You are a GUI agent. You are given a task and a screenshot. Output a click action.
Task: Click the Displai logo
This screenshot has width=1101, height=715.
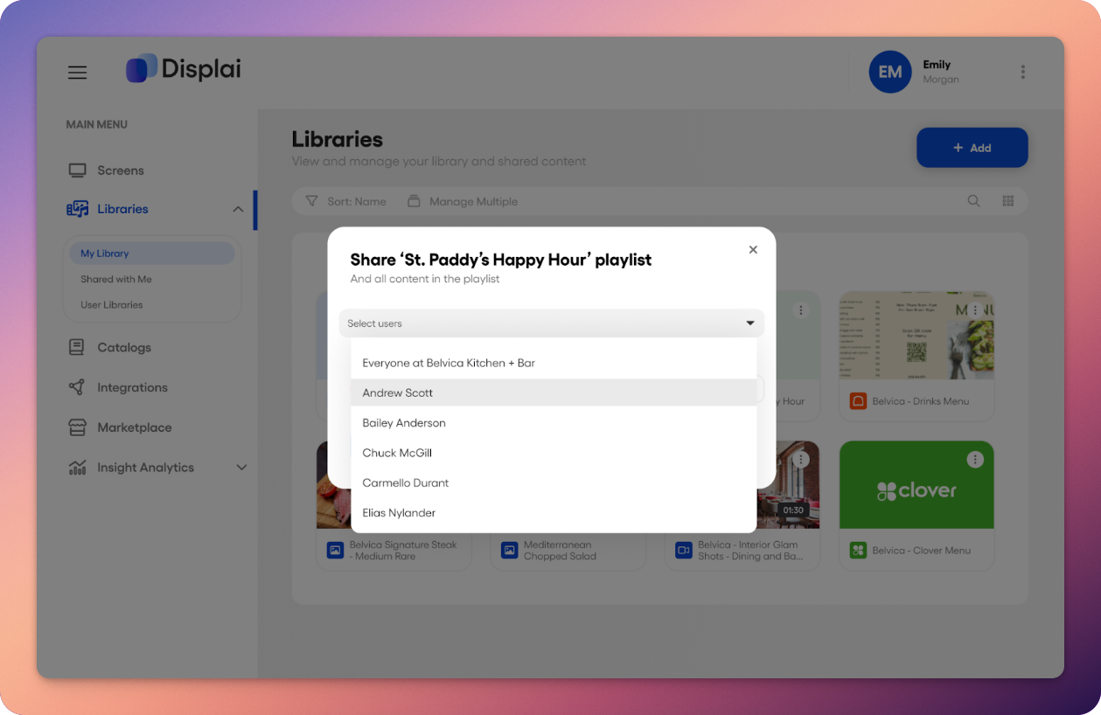click(184, 69)
